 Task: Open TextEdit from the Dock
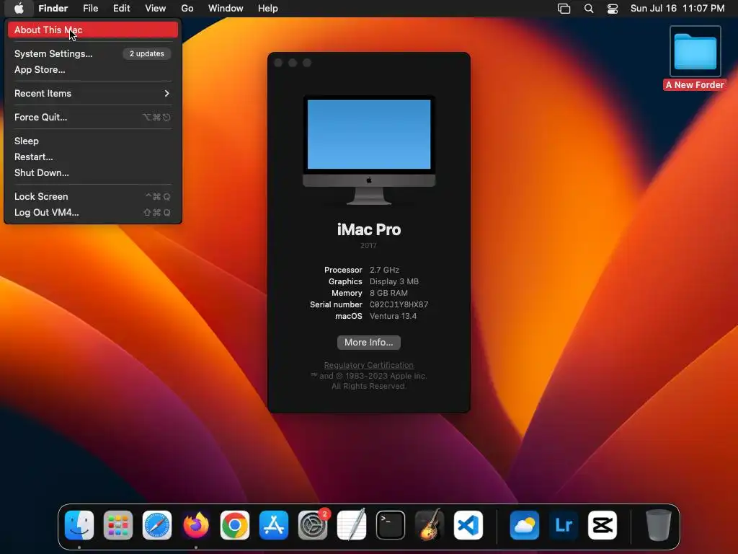tap(352, 525)
